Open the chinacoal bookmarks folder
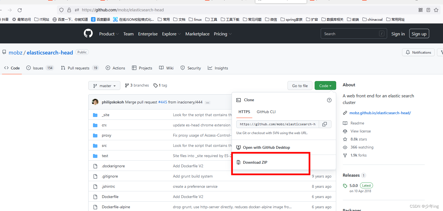Image resolution: width=443 pixels, height=211 pixels. (372, 19)
